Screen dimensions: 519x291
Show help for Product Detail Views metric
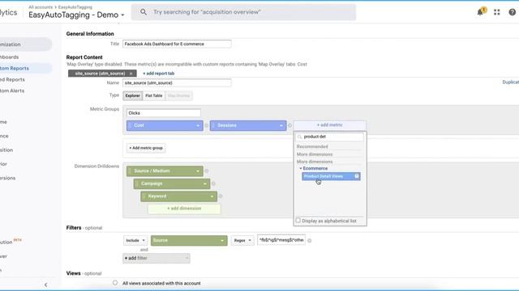(x=357, y=176)
